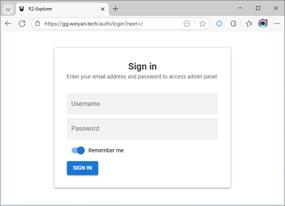
Task: Select the R2-Explorer tab
Action: click(58, 9)
